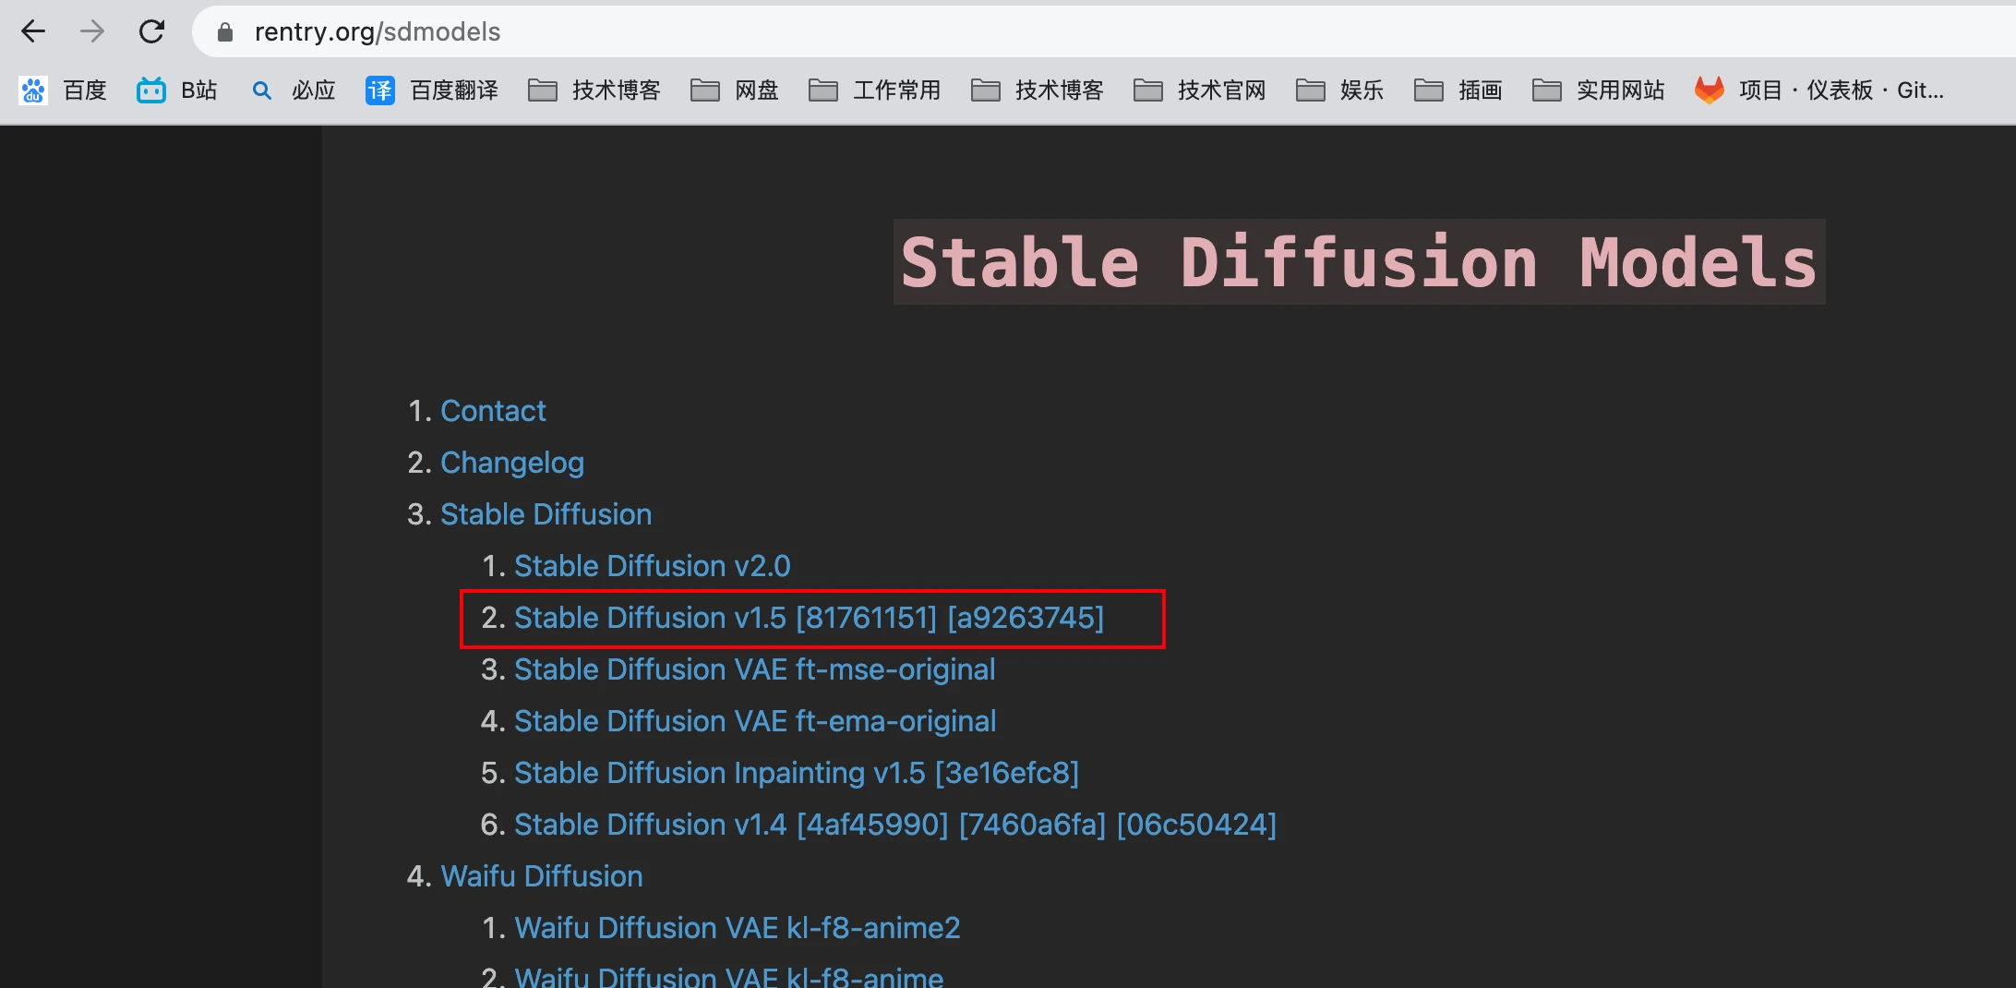Click the browser forward arrow
Viewport: 2016px width, 988px height.
point(91,31)
